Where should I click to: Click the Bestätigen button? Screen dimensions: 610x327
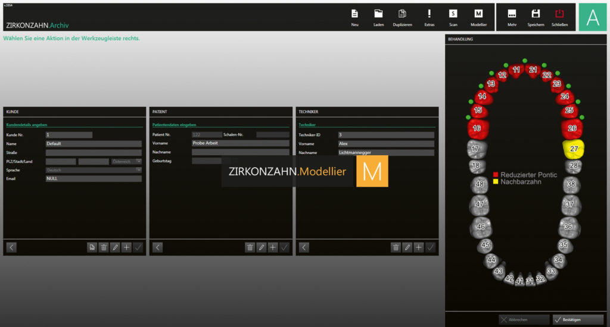578,320
